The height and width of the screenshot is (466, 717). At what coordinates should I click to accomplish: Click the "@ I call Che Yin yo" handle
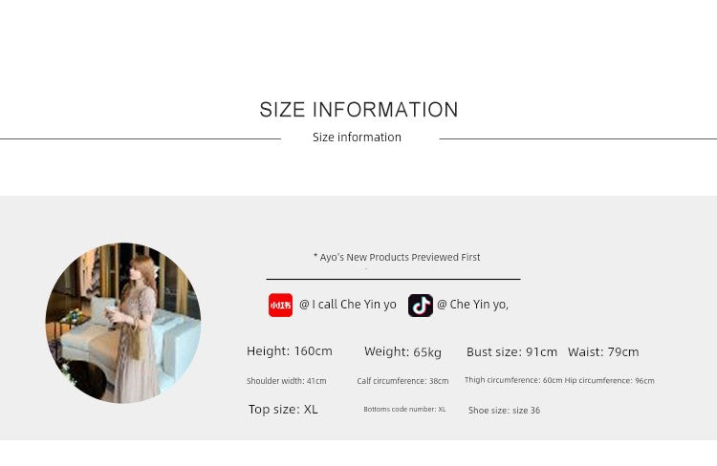click(347, 305)
